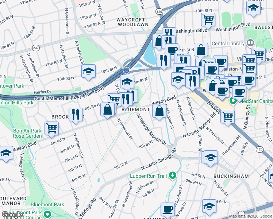Screen dimensions: 273x219
Task: Open the Bluemont Park Disc Golf Course pin
Action: [x=47, y=214]
